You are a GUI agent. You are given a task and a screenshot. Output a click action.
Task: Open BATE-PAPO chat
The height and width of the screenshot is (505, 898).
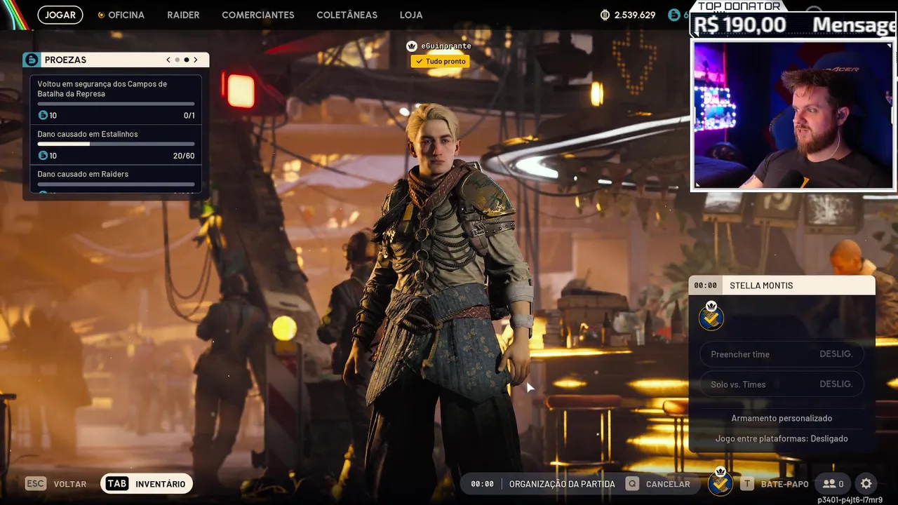(x=784, y=484)
